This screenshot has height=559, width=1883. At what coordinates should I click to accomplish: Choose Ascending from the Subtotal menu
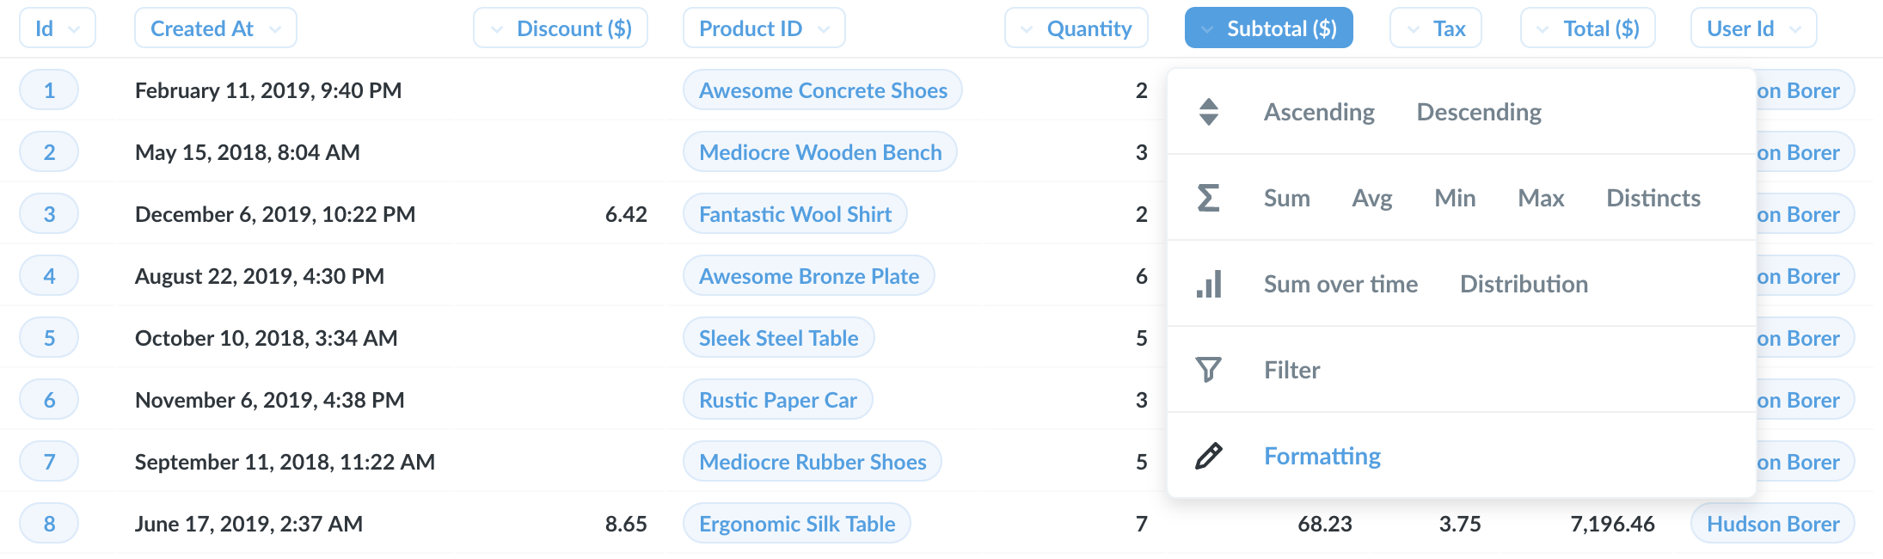point(1319,112)
